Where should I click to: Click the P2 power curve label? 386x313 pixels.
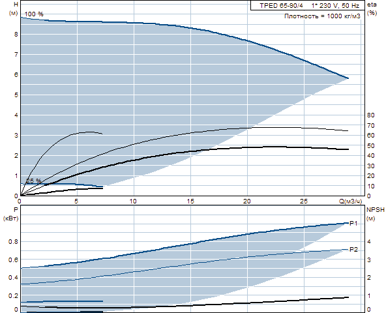pyautogui.click(x=353, y=250)
